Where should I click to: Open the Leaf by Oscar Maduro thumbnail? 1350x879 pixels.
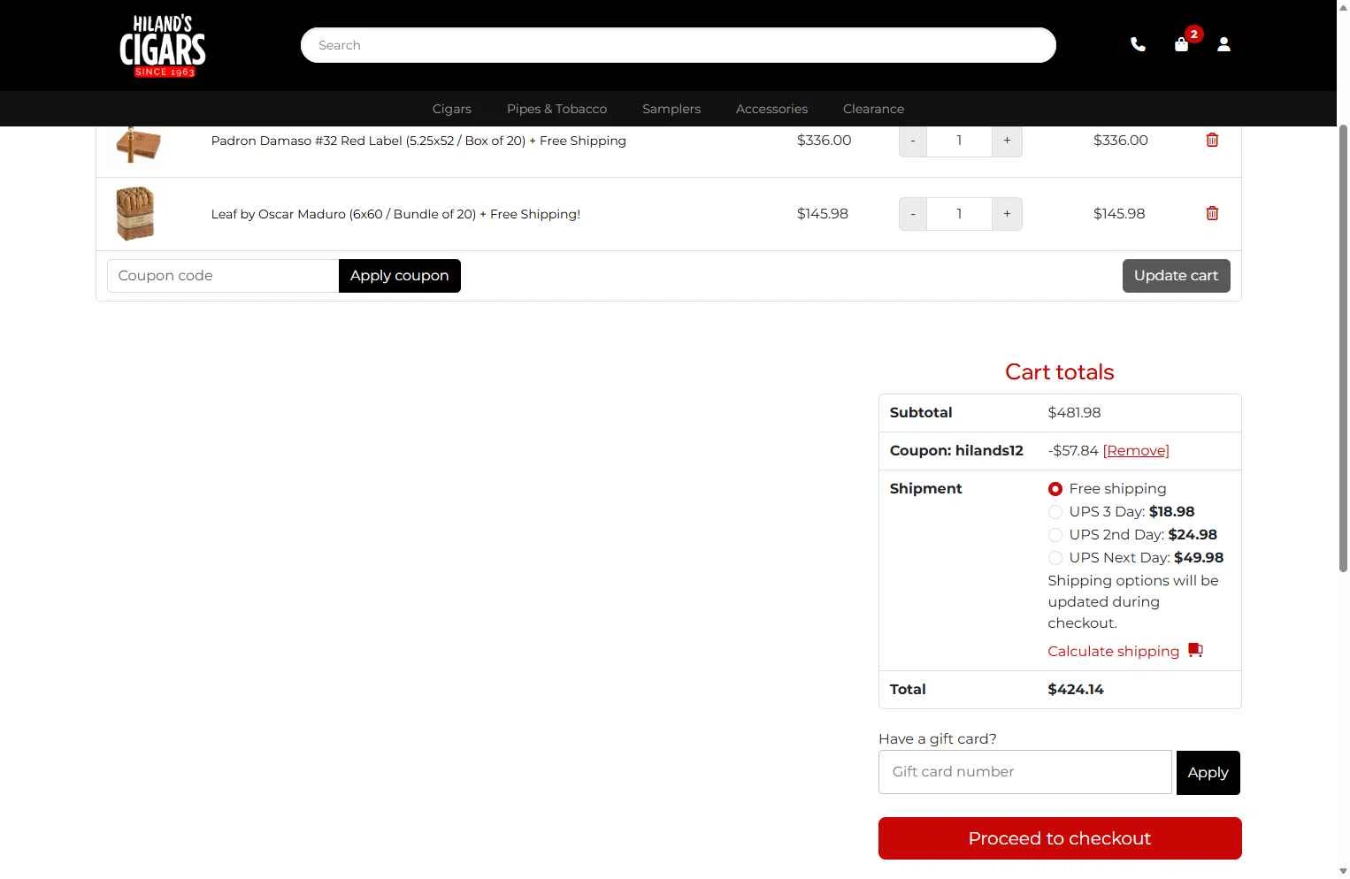(135, 213)
